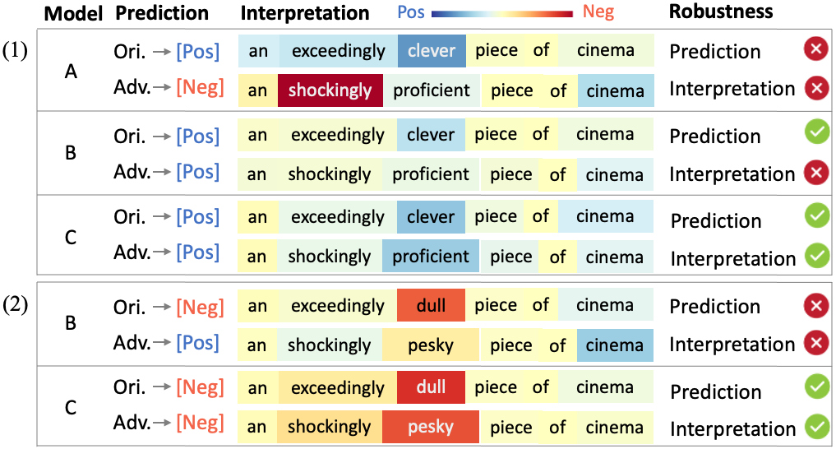
Task: Click red X beside Model A Prediction
Action: (815, 49)
